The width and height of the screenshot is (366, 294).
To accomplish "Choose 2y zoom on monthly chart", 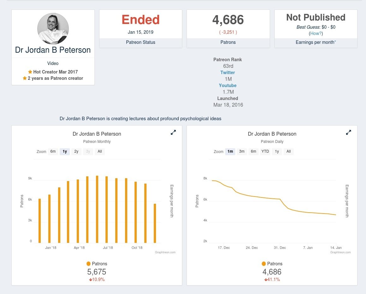I will [76, 151].
